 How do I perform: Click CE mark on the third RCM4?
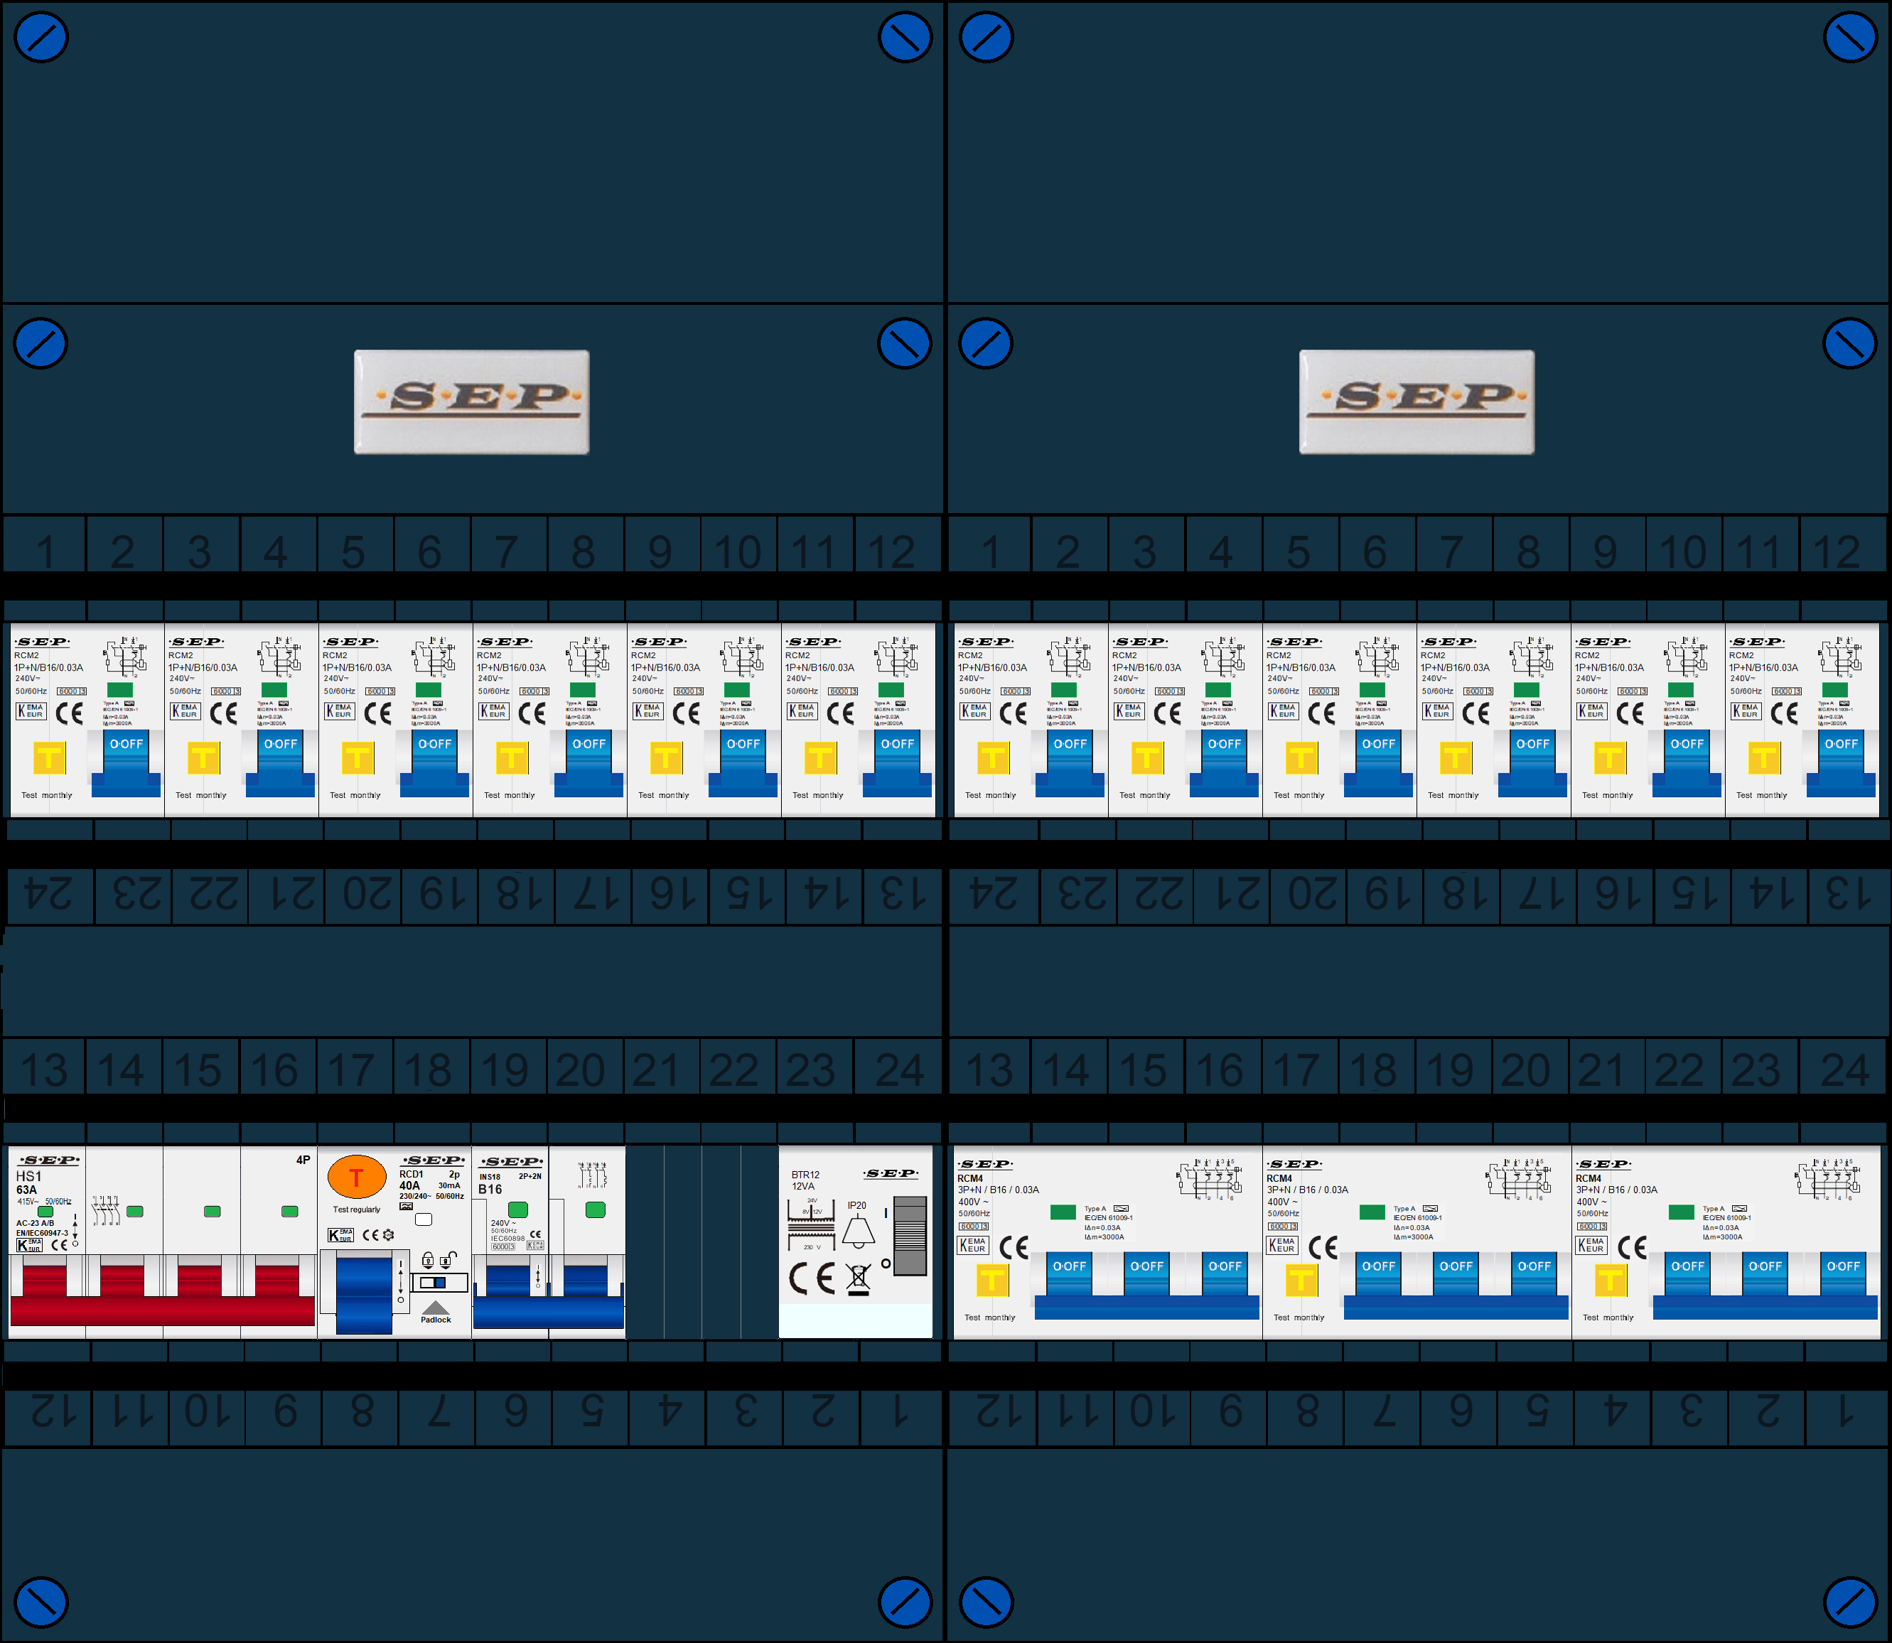pyautogui.click(x=1633, y=1247)
